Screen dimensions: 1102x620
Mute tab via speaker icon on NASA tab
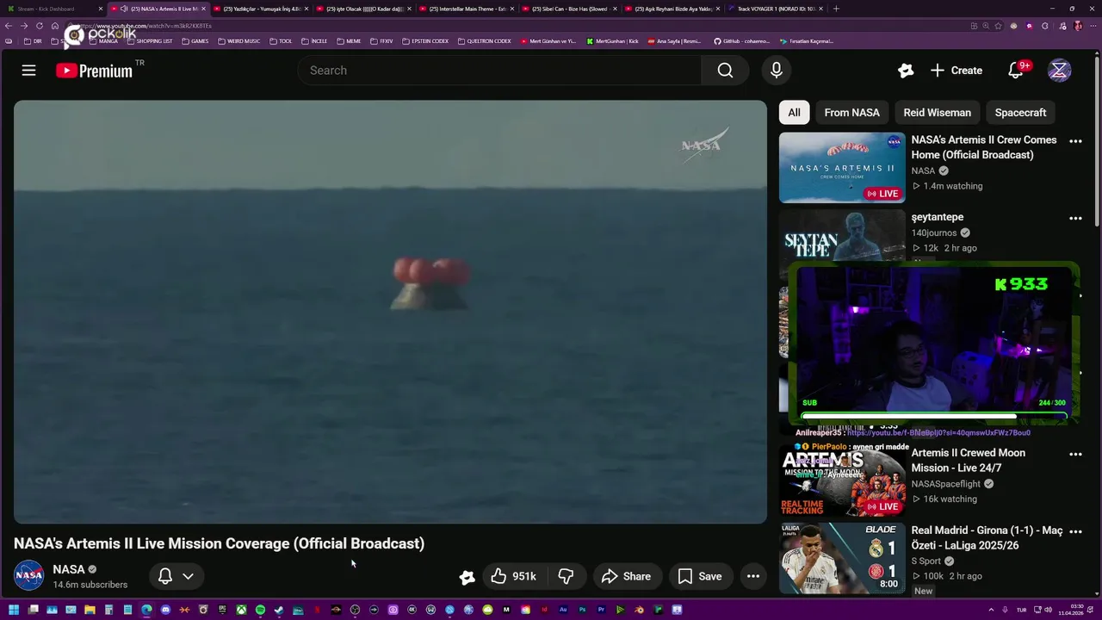click(x=125, y=9)
